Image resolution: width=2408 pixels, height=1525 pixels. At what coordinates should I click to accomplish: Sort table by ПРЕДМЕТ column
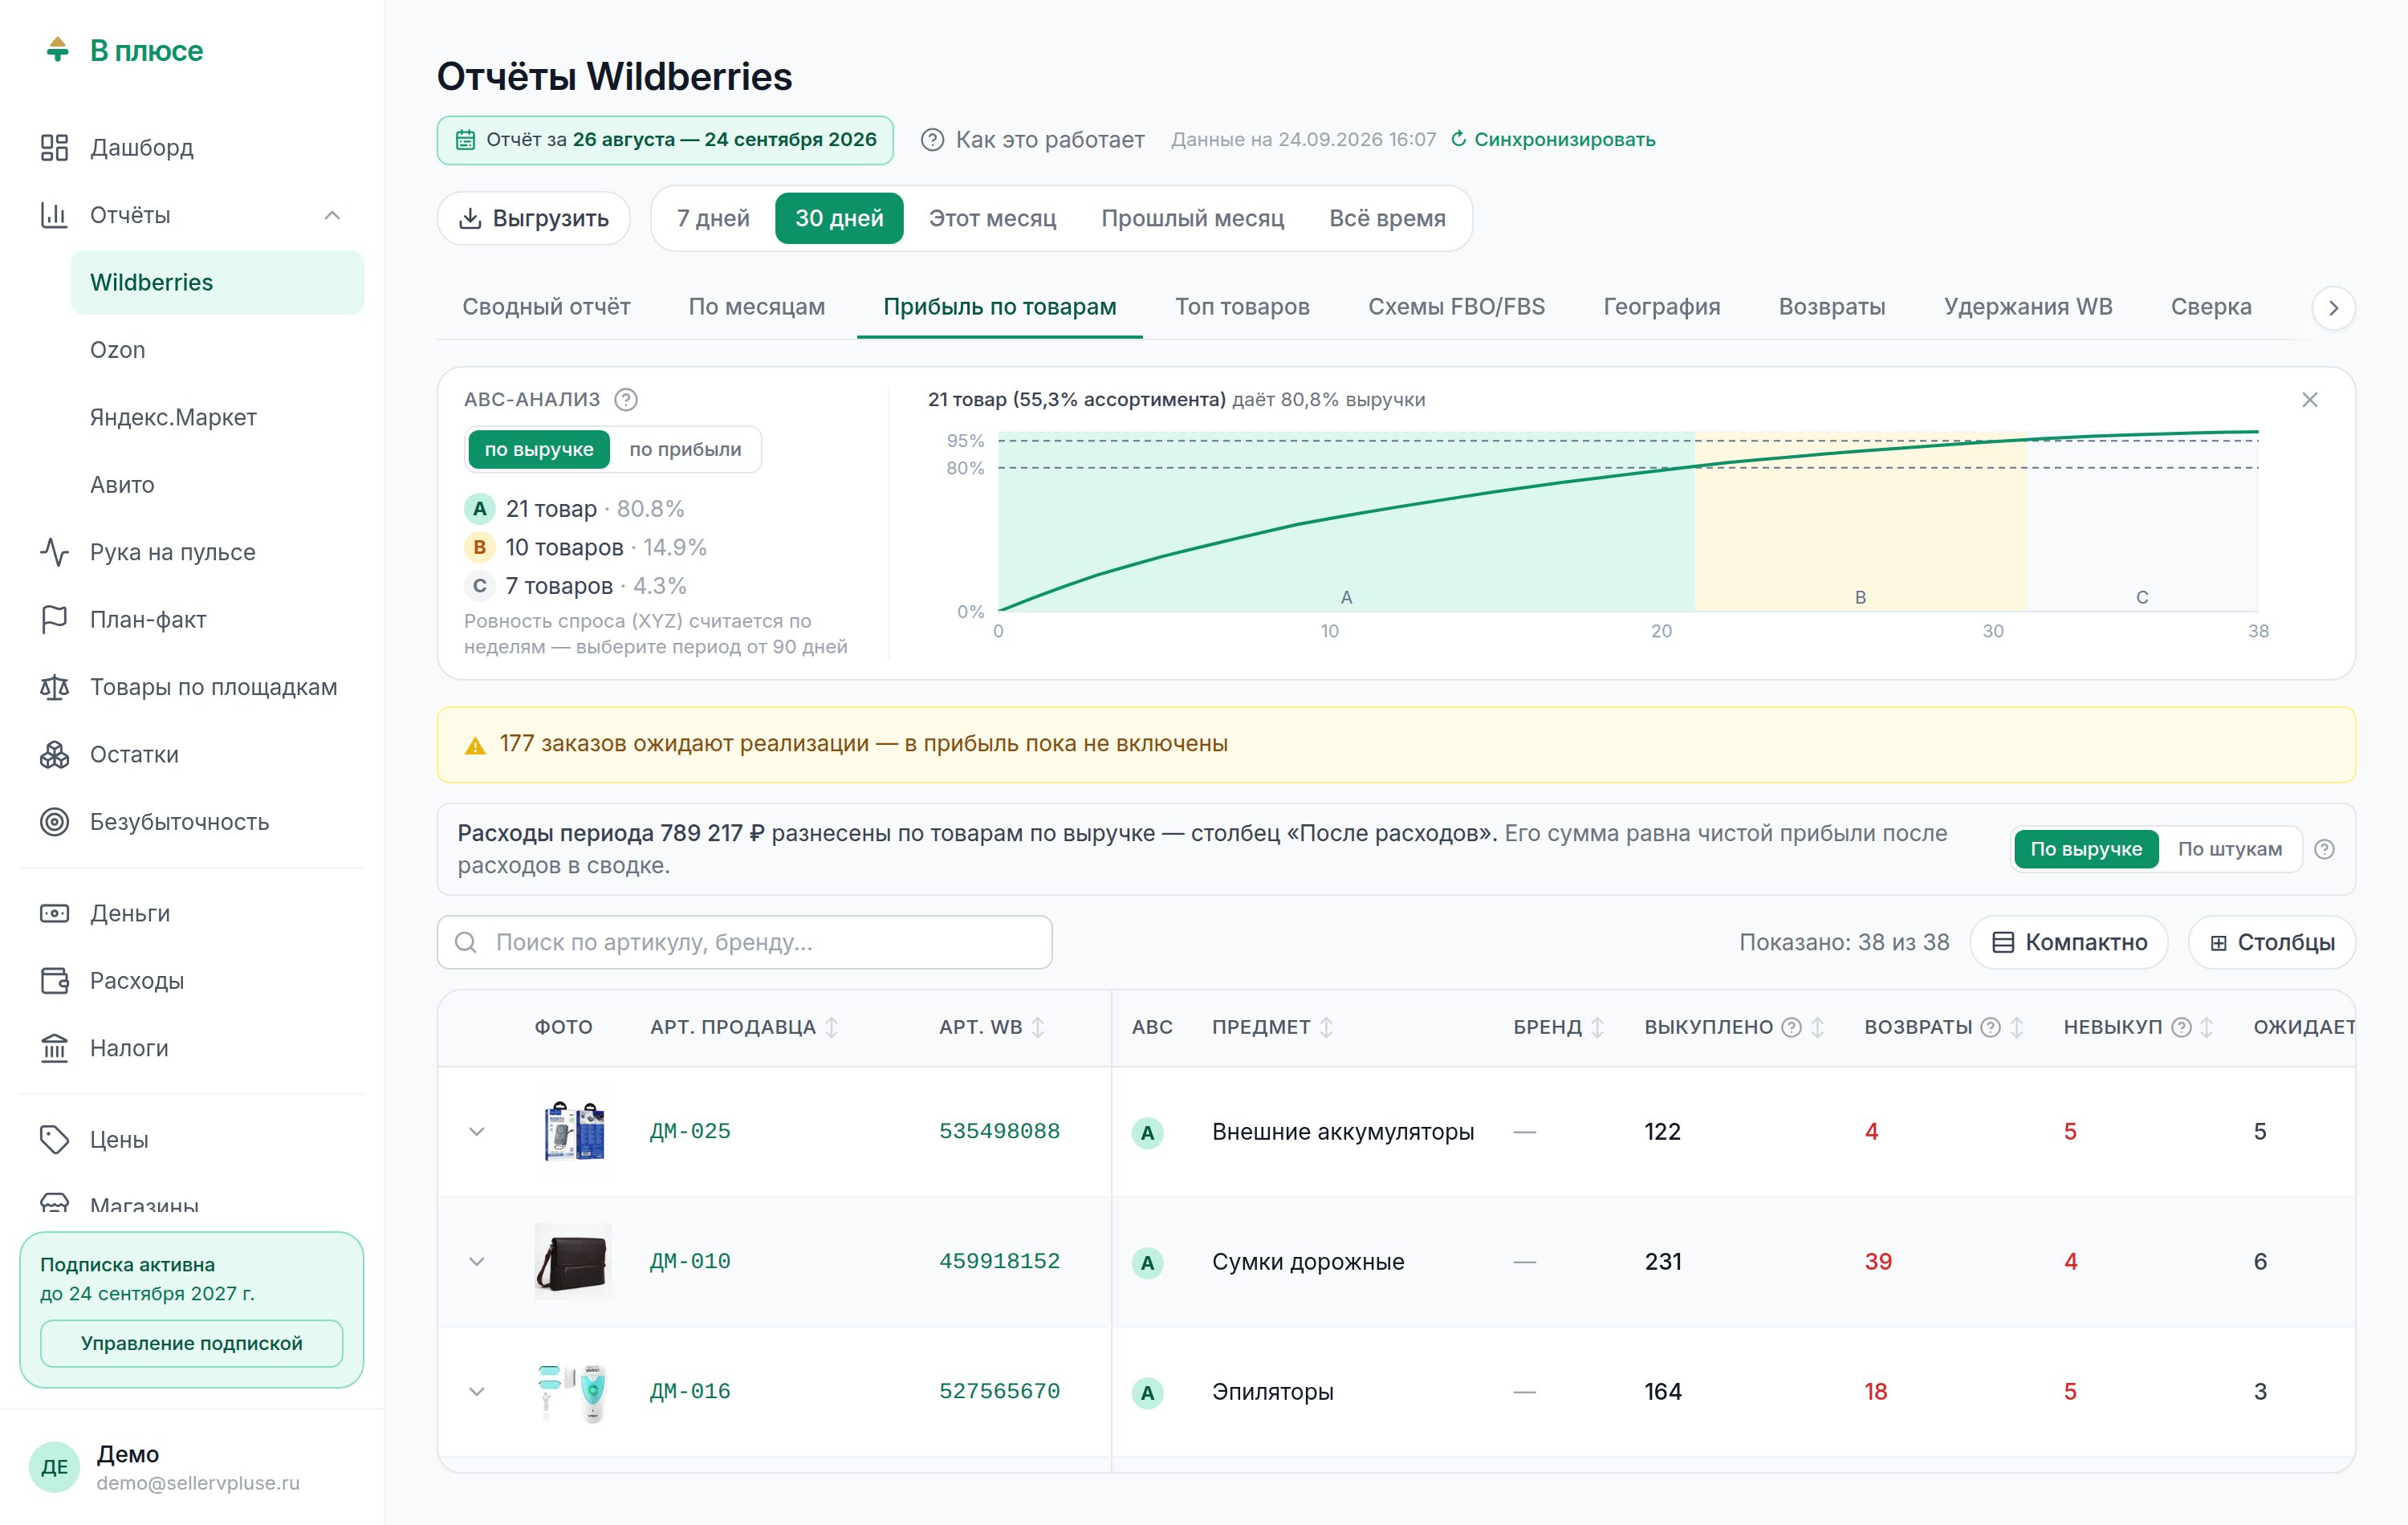(x=1326, y=1027)
